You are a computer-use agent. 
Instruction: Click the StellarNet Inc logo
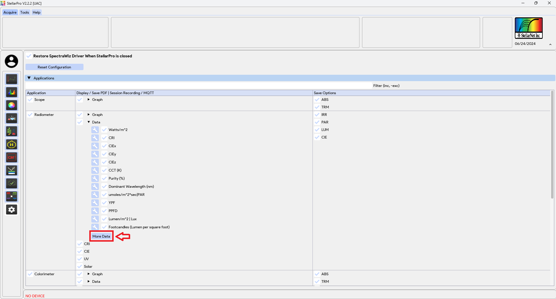(528, 28)
